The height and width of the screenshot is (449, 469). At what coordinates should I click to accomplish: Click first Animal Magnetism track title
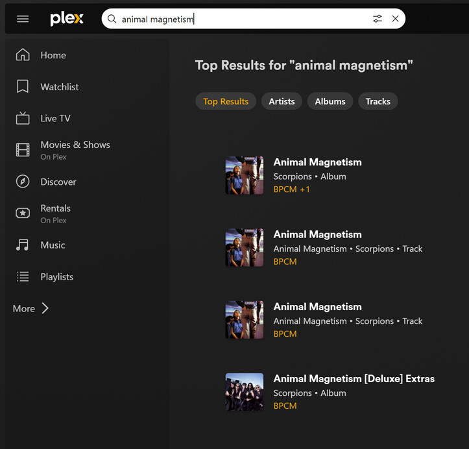click(317, 234)
